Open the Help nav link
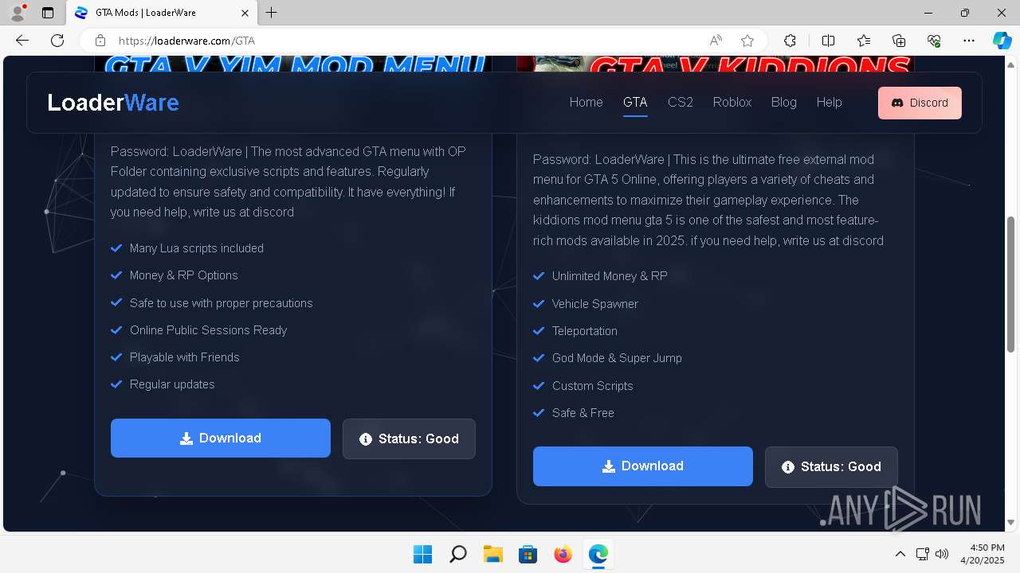Image resolution: width=1020 pixels, height=573 pixels. 829,102
